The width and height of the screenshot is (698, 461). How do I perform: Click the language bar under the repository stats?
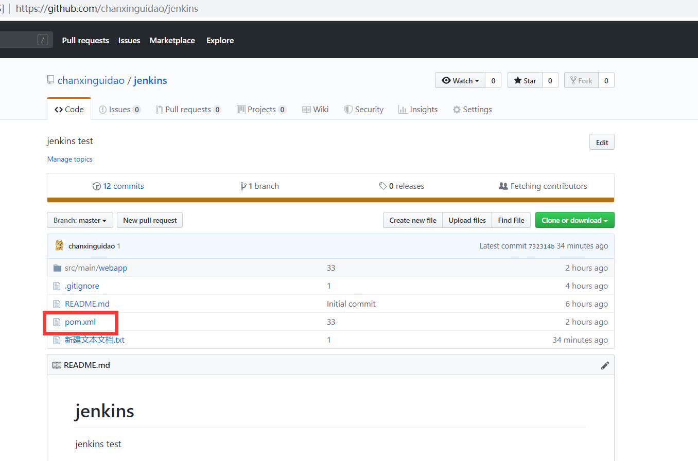(x=330, y=200)
